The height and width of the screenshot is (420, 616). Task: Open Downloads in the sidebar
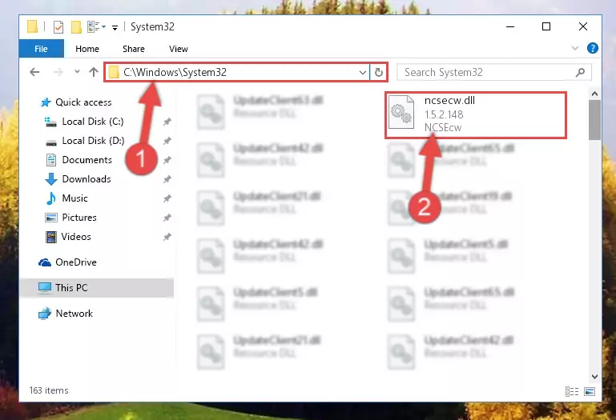coord(87,179)
